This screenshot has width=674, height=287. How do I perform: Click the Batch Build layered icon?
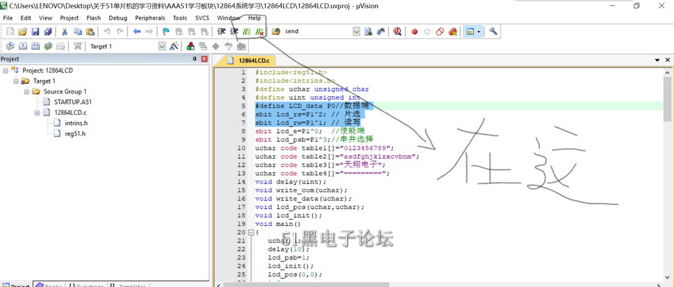point(48,46)
